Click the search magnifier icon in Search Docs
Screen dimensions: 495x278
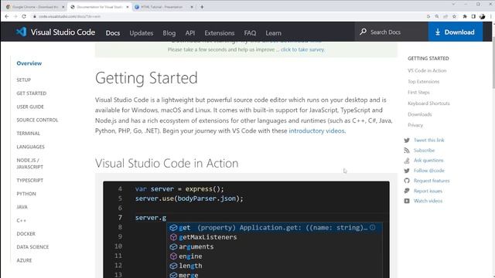[x=364, y=32]
